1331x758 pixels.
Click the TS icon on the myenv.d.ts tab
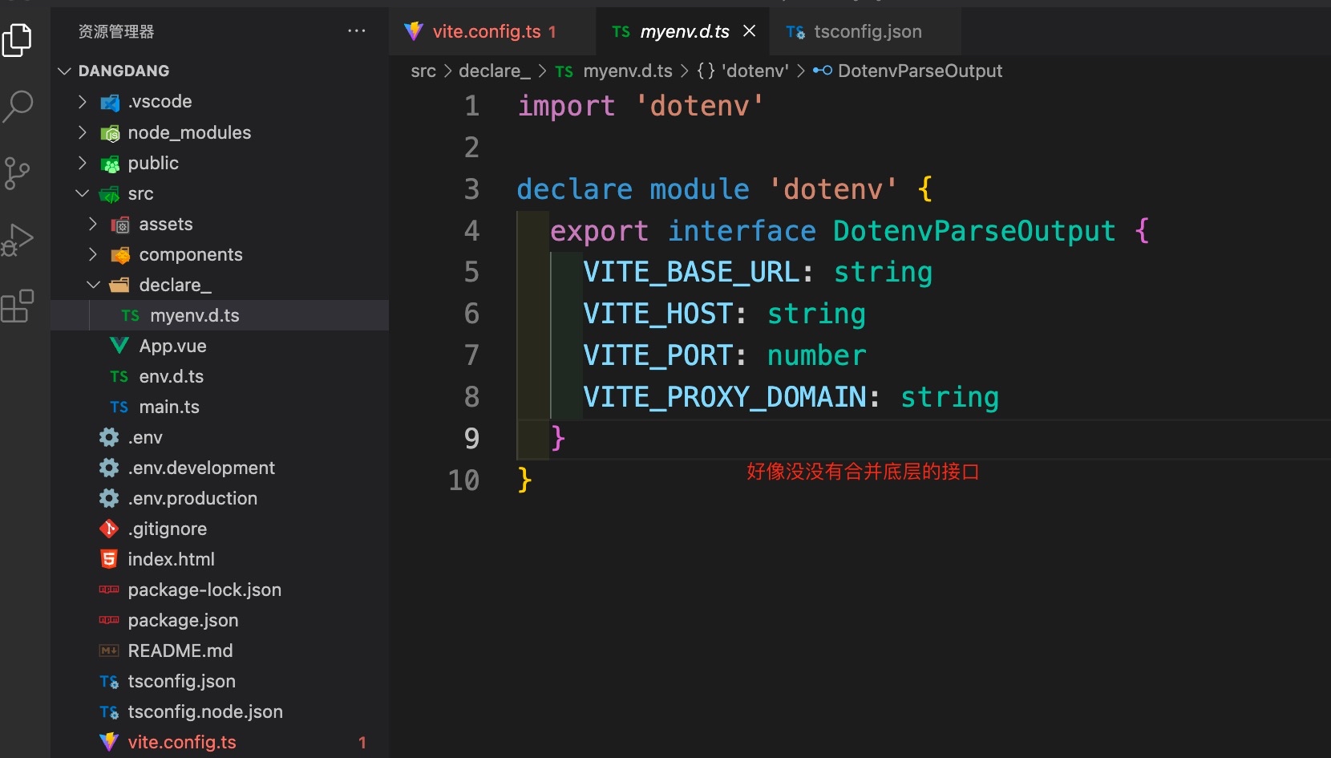[621, 31]
